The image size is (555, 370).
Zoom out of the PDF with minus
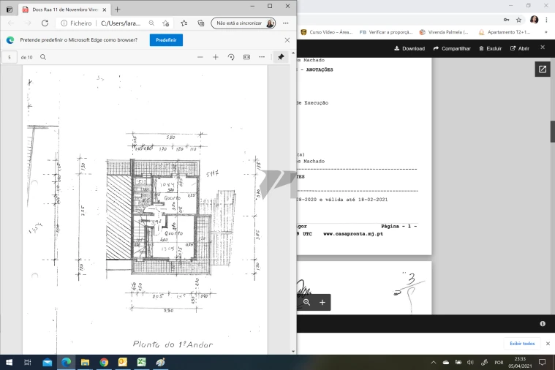click(200, 57)
